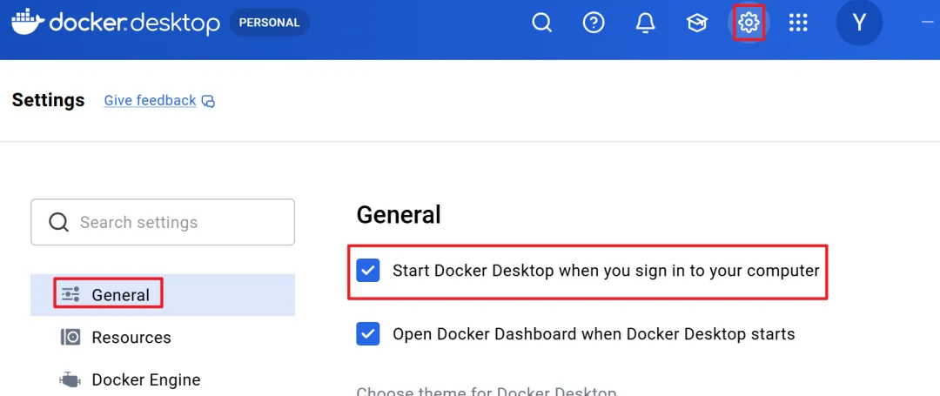Click the Docker Engine icon in sidebar
Screen dimensions: 940x396
coord(70,379)
